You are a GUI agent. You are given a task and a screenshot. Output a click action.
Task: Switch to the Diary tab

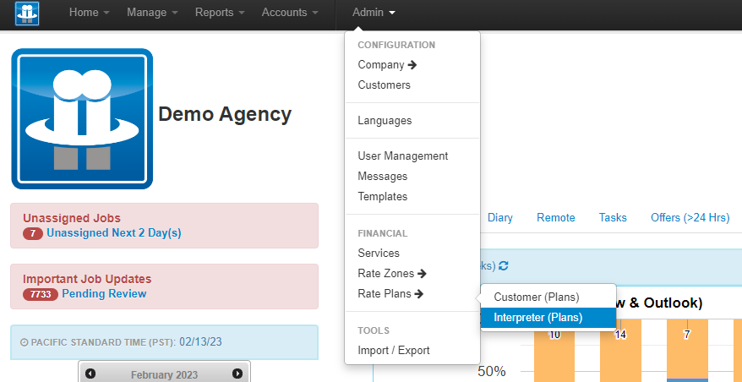[x=499, y=218]
